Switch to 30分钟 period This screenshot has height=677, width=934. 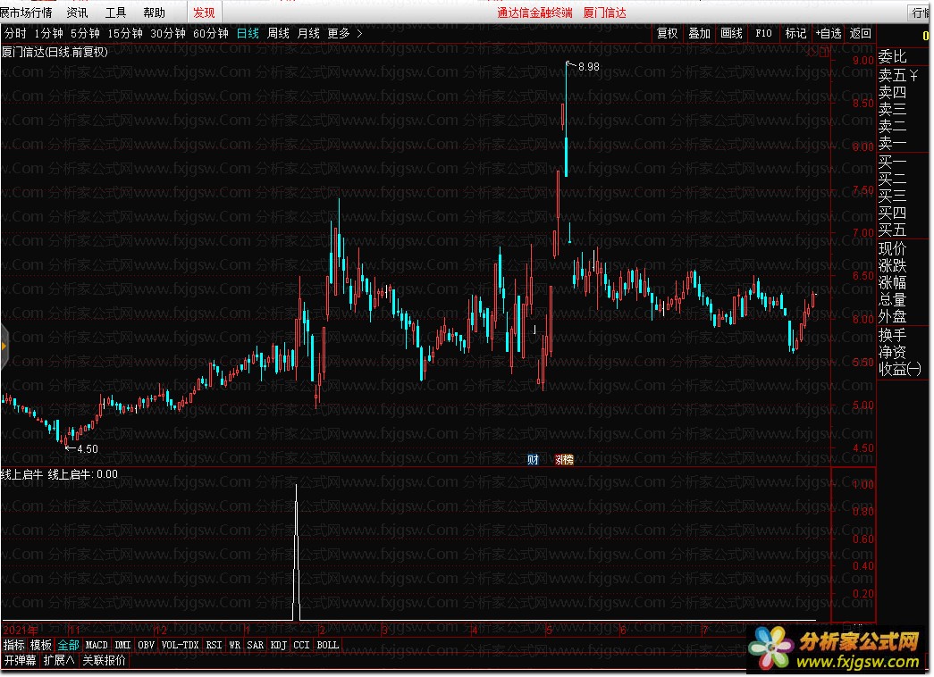[x=168, y=33]
